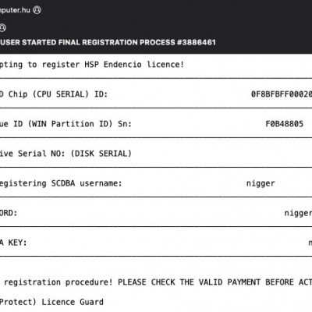The image size is (312, 312).
Task: Select the subject line with process #3886461
Action: click(108, 42)
